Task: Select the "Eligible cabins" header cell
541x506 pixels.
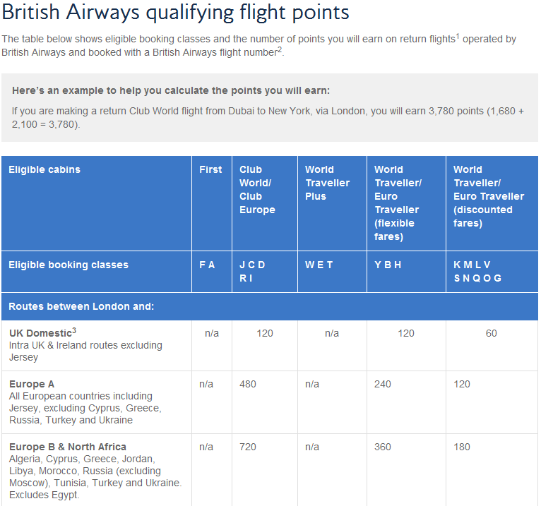Action: (44, 169)
